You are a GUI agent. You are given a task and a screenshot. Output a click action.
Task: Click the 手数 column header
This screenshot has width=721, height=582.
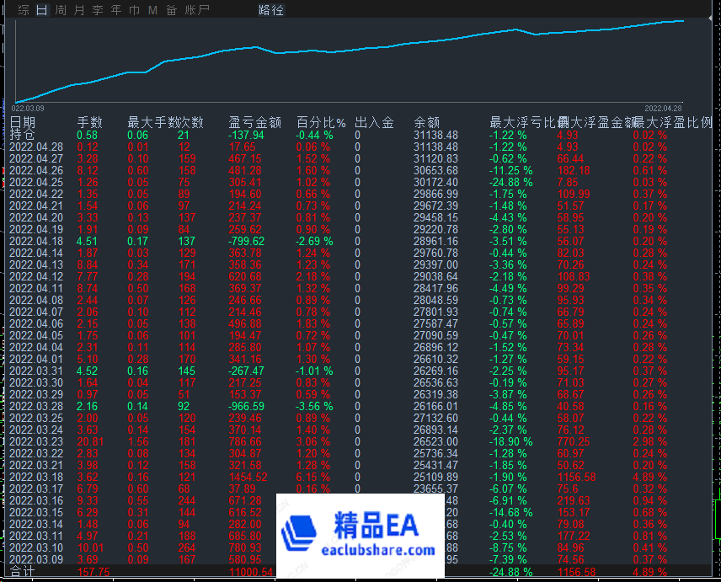click(x=89, y=122)
